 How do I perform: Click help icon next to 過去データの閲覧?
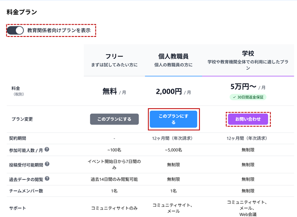click(47, 179)
